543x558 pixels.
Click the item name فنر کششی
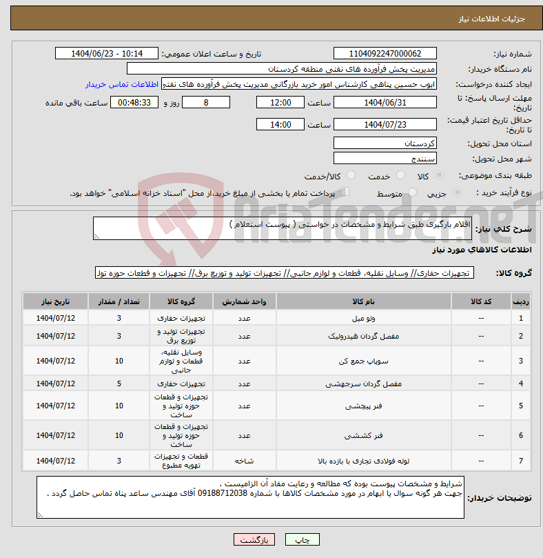[363, 435]
